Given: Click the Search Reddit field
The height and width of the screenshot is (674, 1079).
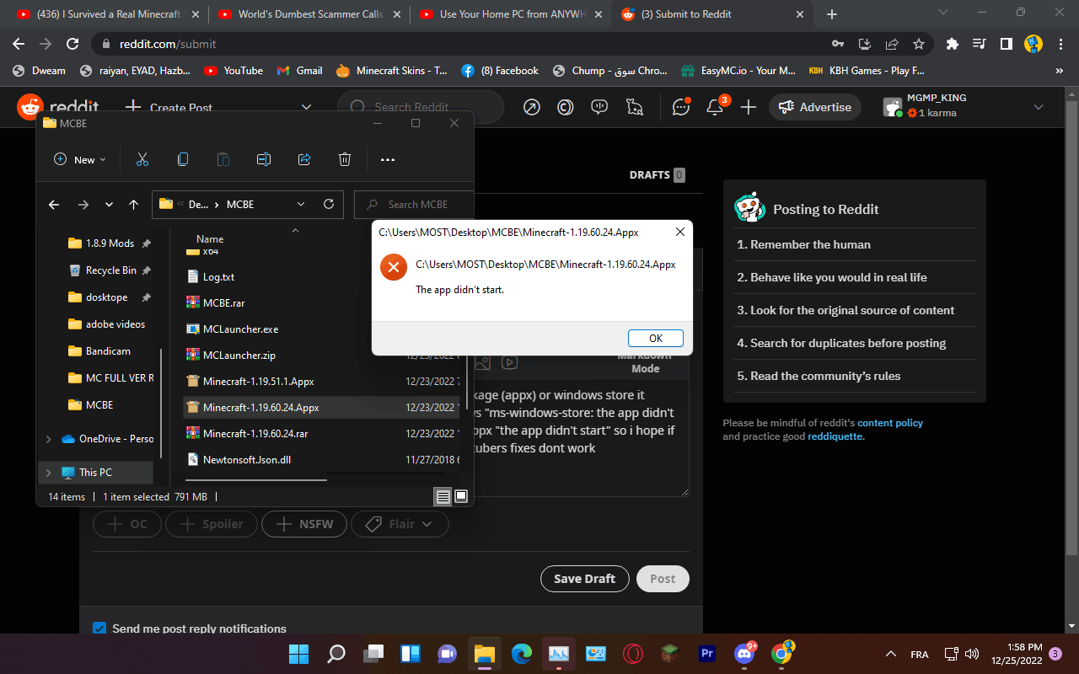Looking at the screenshot, I should tap(420, 107).
